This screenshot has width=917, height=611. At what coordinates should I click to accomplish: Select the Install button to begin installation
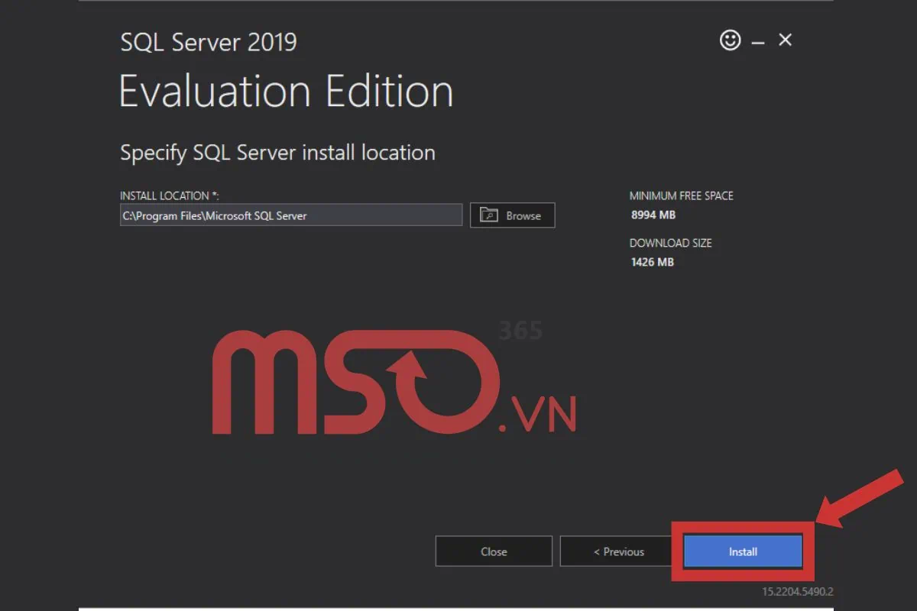point(740,551)
